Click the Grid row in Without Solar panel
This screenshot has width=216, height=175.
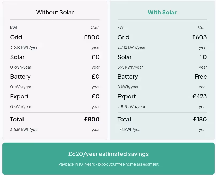[x=16, y=37]
